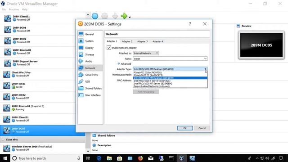Open Firefox from taskbar
The image size is (288, 162).
pos(140,158)
